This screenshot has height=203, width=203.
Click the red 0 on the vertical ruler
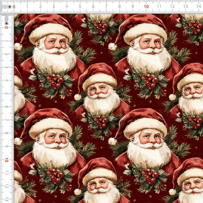(x=6, y=28)
